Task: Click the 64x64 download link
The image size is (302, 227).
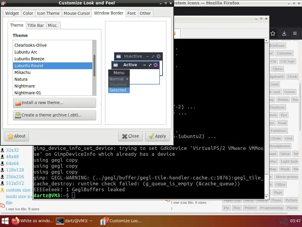Action: click(x=12, y=163)
